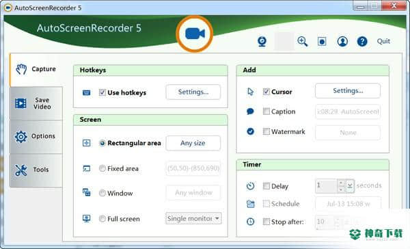Click the Delay seconds value field
The height and width of the screenshot is (249, 410).
coord(327,186)
